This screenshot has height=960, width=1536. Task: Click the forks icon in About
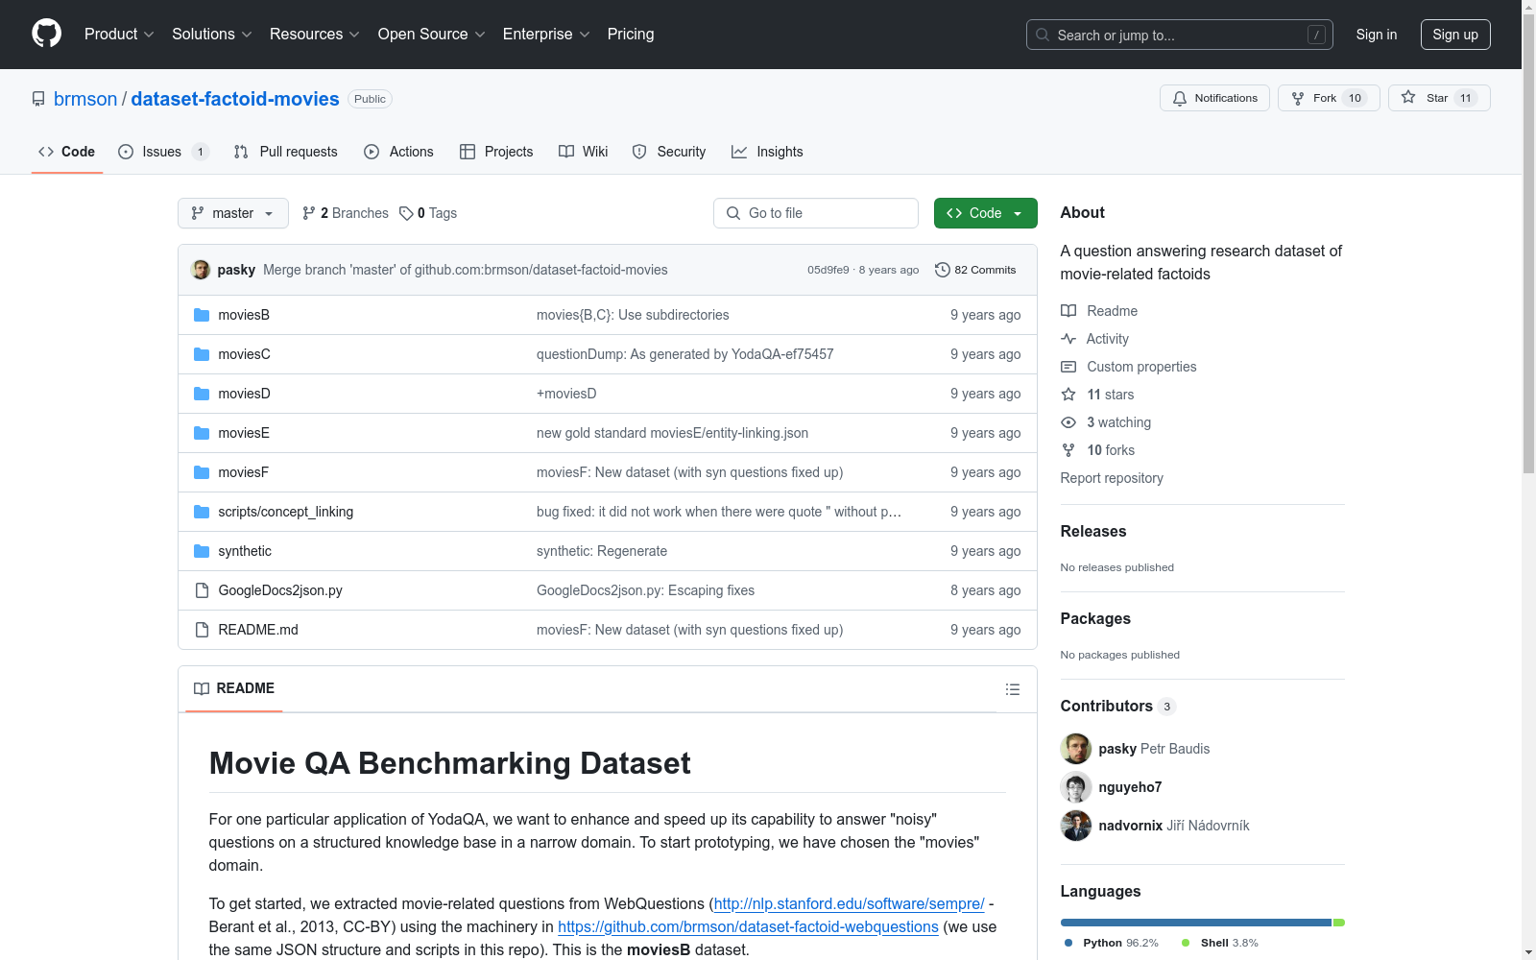pyautogui.click(x=1068, y=450)
